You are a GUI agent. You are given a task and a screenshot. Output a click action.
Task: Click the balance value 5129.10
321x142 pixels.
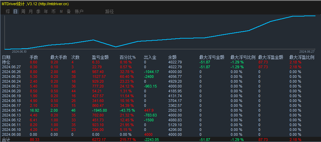175,125
